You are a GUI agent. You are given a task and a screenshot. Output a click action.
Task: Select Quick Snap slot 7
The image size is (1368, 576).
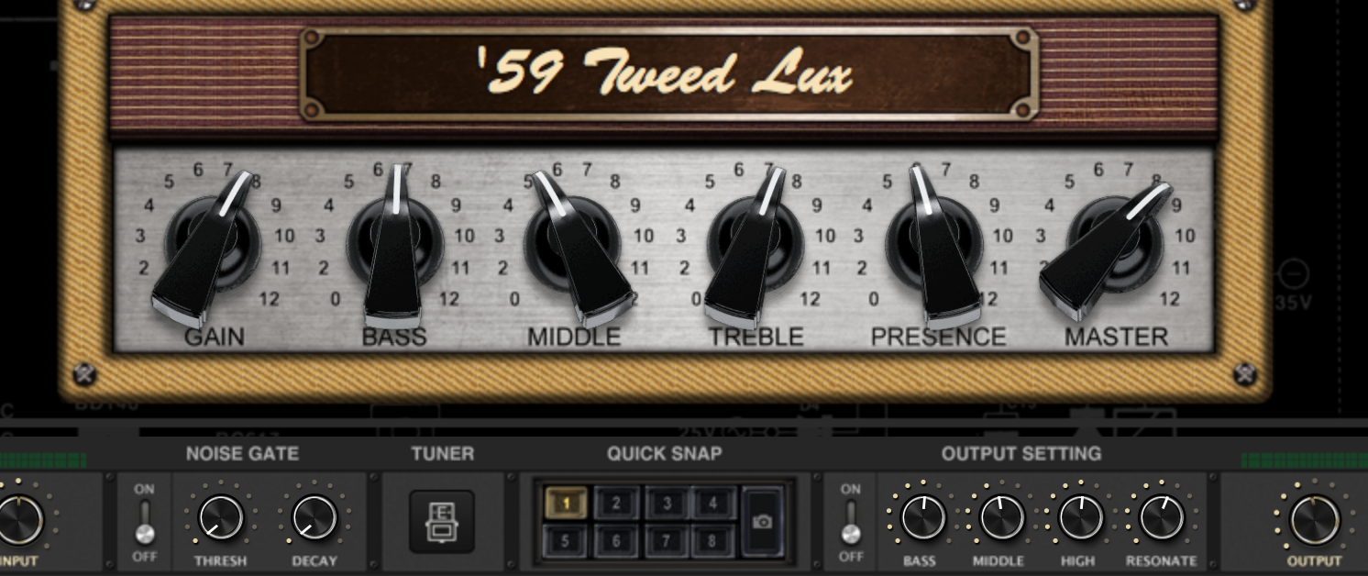click(x=667, y=540)
